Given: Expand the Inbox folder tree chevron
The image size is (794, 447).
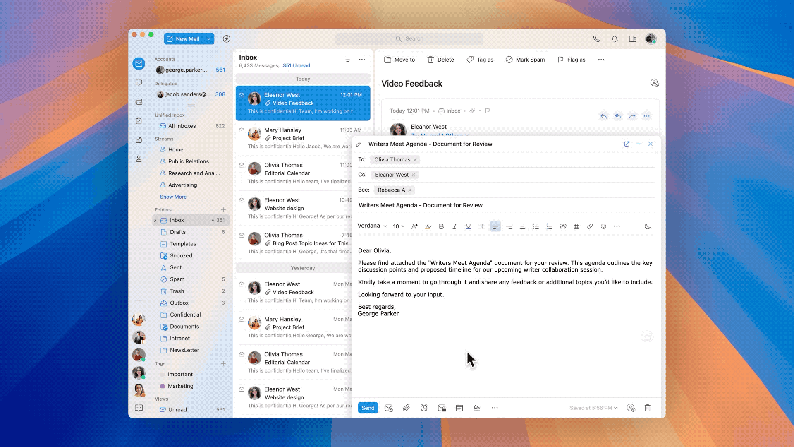Looking at the screenshot, I should [x=155, y=220].
